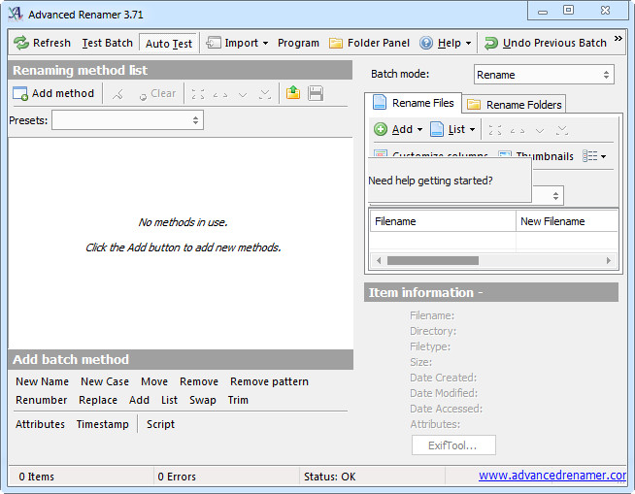This screenshot has height=494, width=635.
Task: Expand the Batch mode combo box
Action: (544, 75)
